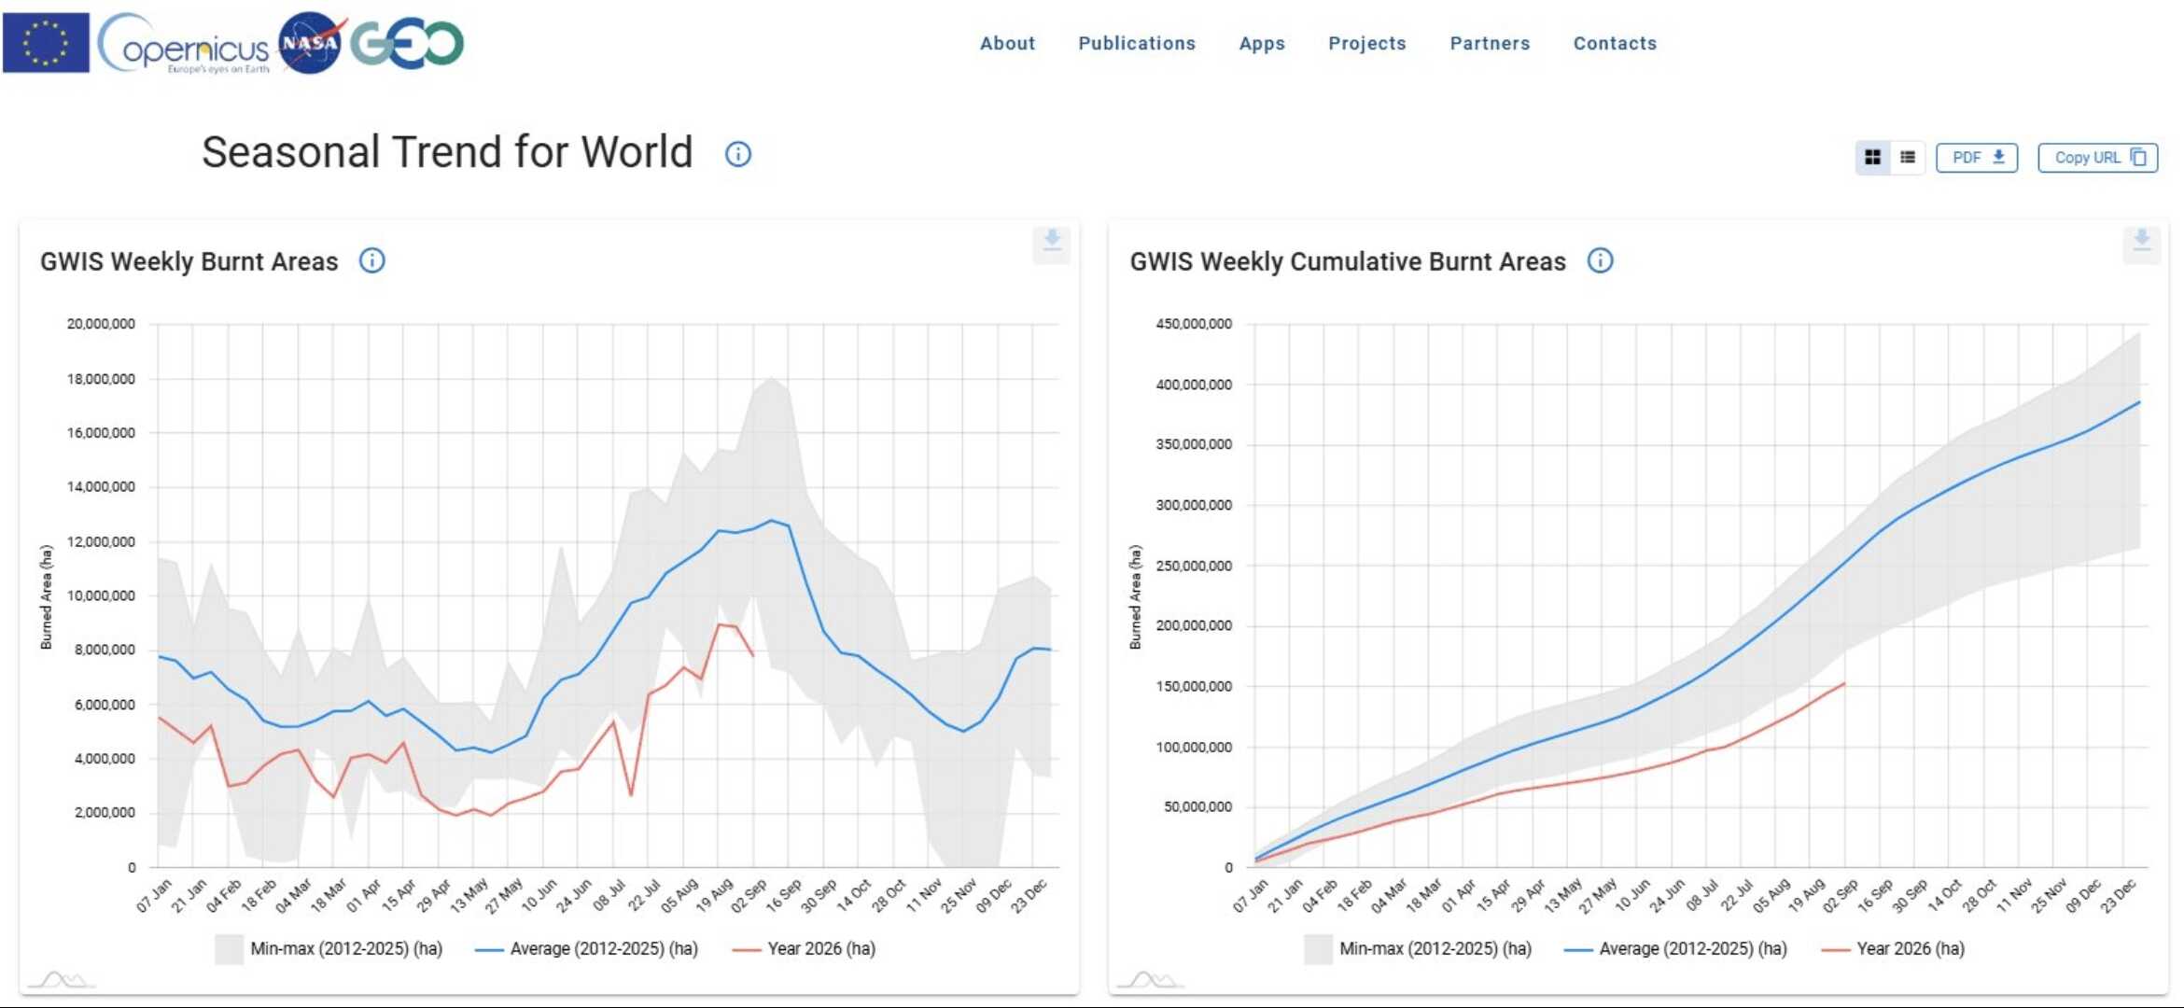Click the 02 Sep label on Weekly chart
Viewport: 2184px width, 1008px height.
(x=749, y=895)
